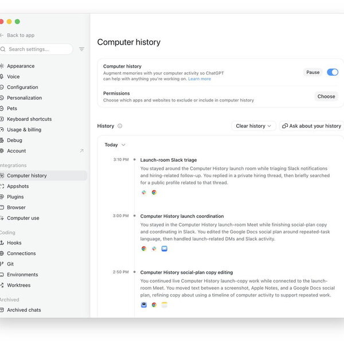Image resolution: width=344 pixels, height=344 pixels.
Task: Open Appearance settings
Action: (21, 66)
